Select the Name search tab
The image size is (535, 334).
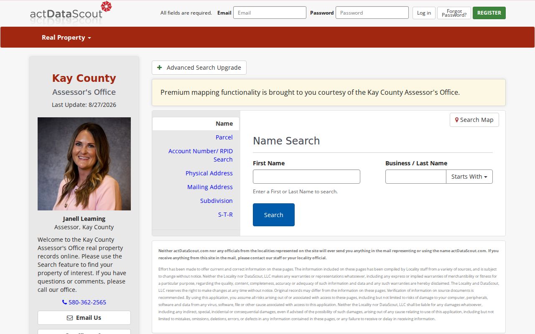(196, 124)
